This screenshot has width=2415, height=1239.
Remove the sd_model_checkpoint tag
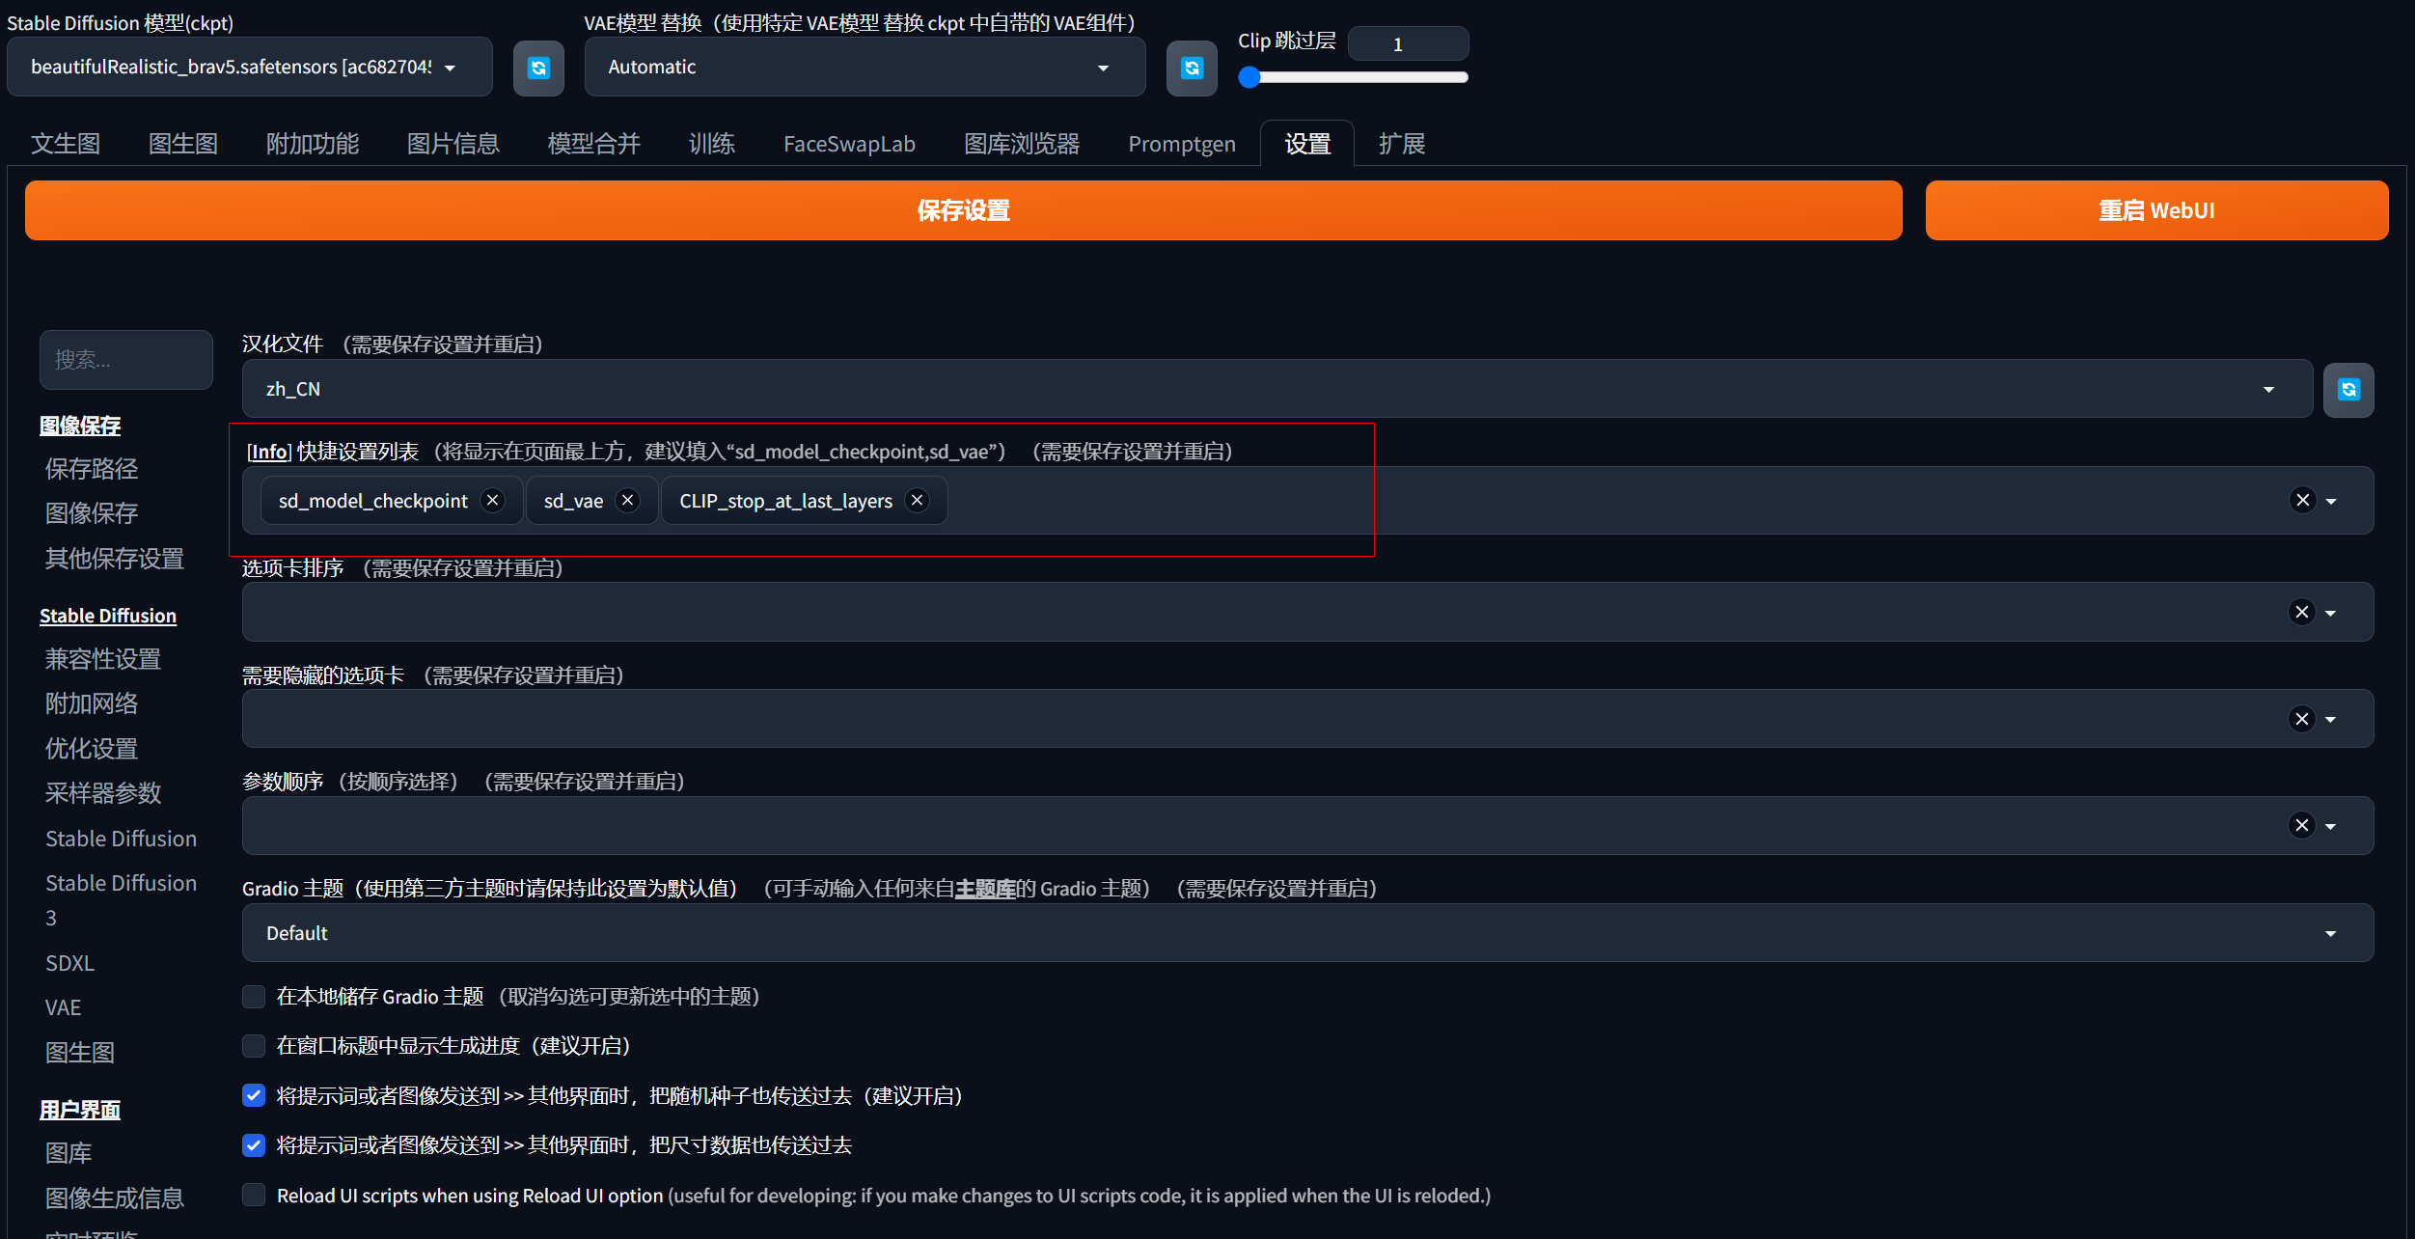pyautogui.click(x=493, y=500)
